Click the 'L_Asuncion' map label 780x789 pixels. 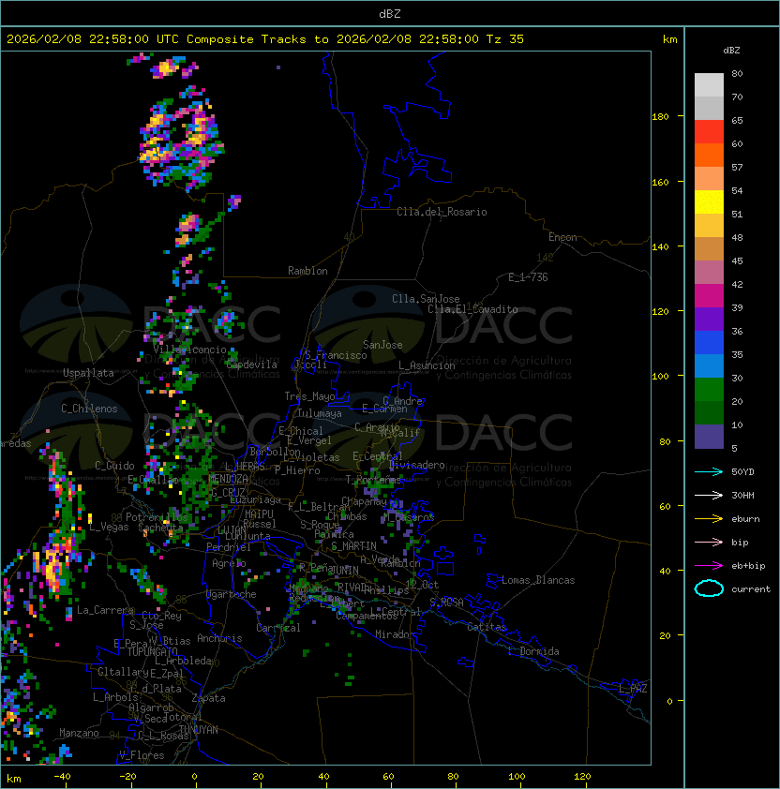click(x=427, y=365)
